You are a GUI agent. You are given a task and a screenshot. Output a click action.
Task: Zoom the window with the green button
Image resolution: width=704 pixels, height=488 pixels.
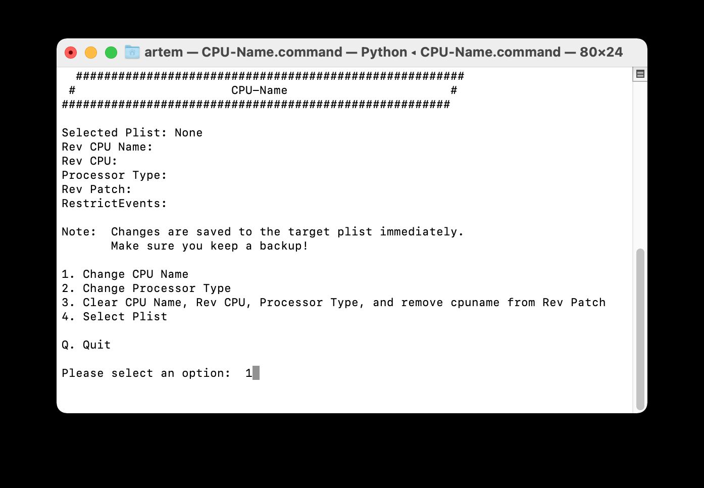(111, 53)
